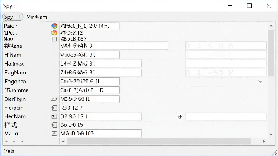Click the 'Xels' status bar text
Screen dimensions: 278x156
[x=9, y=151]
